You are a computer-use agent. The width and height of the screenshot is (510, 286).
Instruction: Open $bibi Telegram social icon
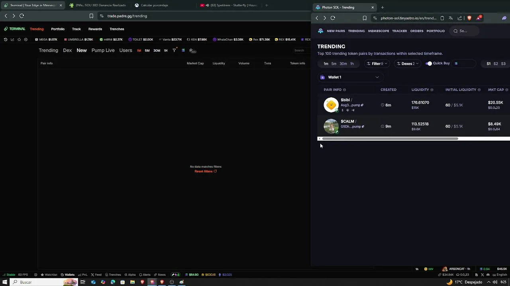[353, 110]
